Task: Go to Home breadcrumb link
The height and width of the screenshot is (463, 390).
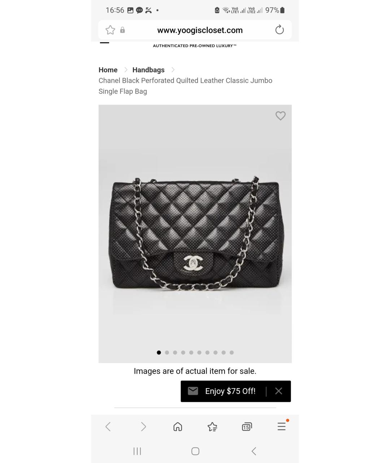Action: point(108,70)
